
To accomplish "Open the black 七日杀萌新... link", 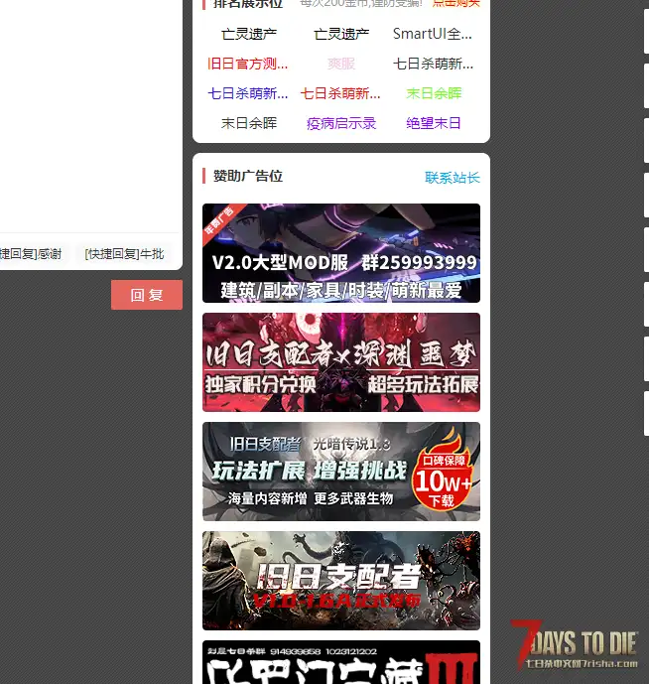I will (433, 64).
